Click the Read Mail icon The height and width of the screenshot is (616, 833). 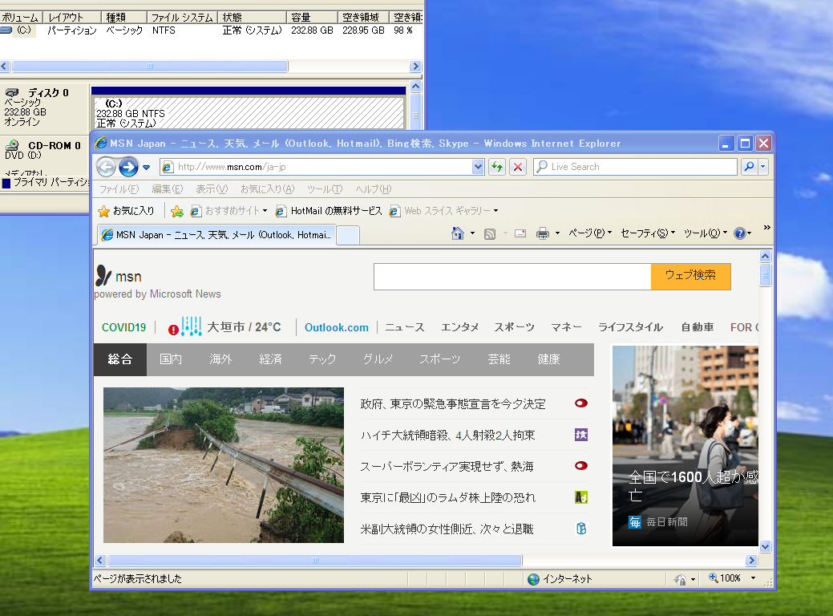[x=520, y=233]
